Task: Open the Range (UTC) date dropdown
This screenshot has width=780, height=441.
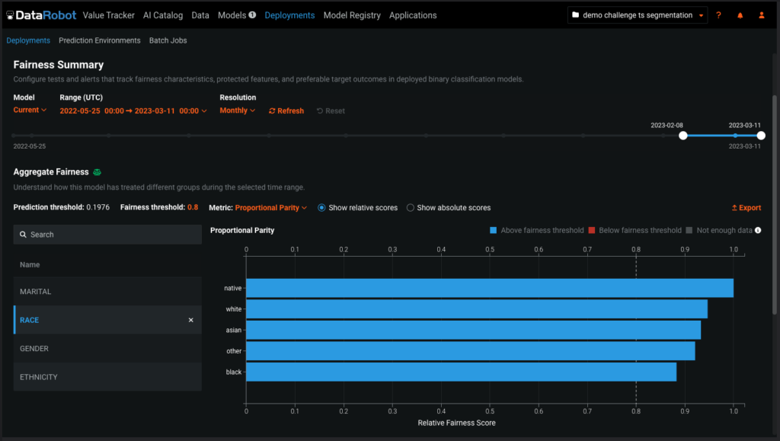Action: coord(133,111)
